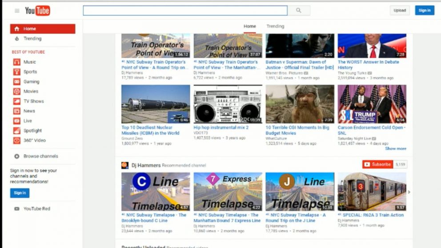
Task: Play the SNL Trump thumbnail
Action: pos(372,104)
